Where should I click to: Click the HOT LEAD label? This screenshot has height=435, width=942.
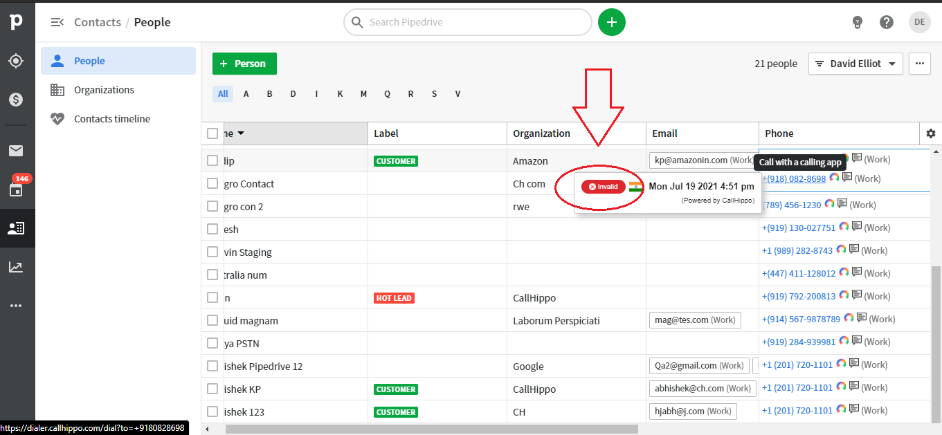pos(394,298)
